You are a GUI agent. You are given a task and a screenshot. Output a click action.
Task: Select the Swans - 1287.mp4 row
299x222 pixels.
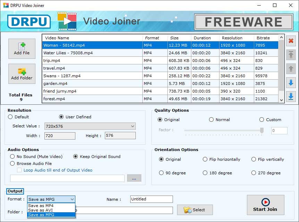pyautogui.click(x=160, y=76)
